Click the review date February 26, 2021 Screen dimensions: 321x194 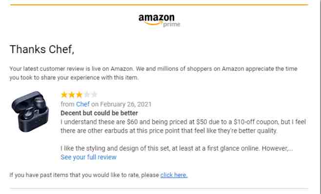point(126,104)
